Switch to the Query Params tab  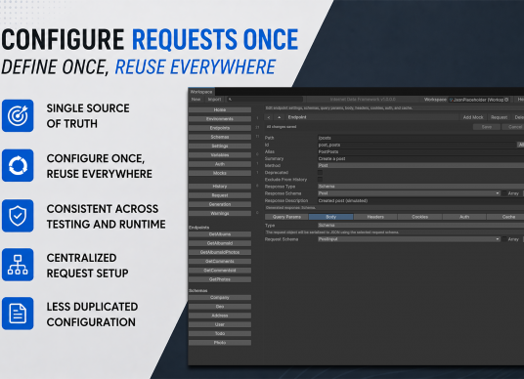tap(286, 217)
